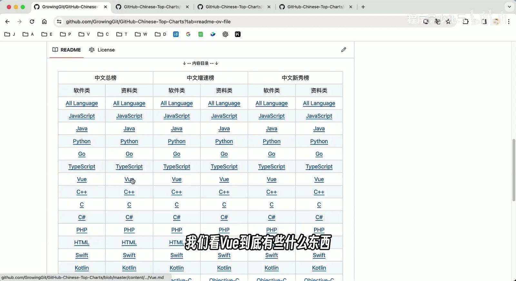
Task: Click the 中文增速榜 table header
Action: 200,78
